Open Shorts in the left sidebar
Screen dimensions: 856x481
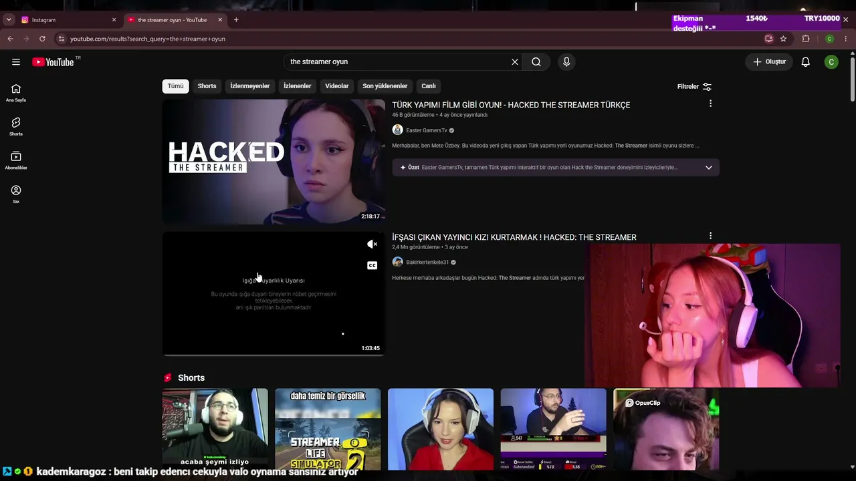pos(16,127)
